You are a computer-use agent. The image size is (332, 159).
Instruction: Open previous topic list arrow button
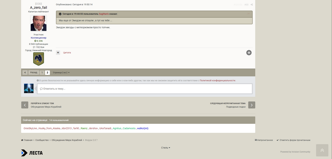[x=25, y=105]
